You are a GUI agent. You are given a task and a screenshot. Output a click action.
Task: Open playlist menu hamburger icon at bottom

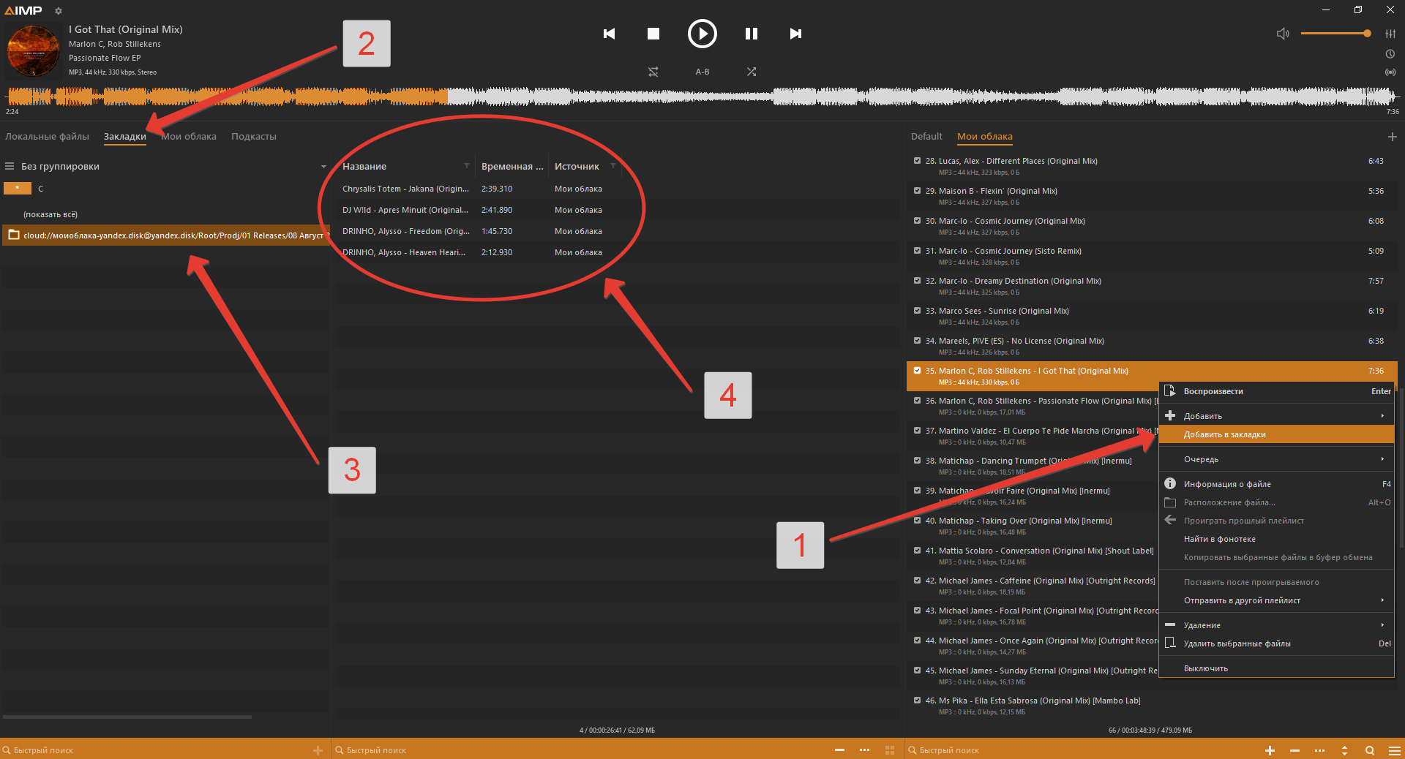(x=1394, y=750)
